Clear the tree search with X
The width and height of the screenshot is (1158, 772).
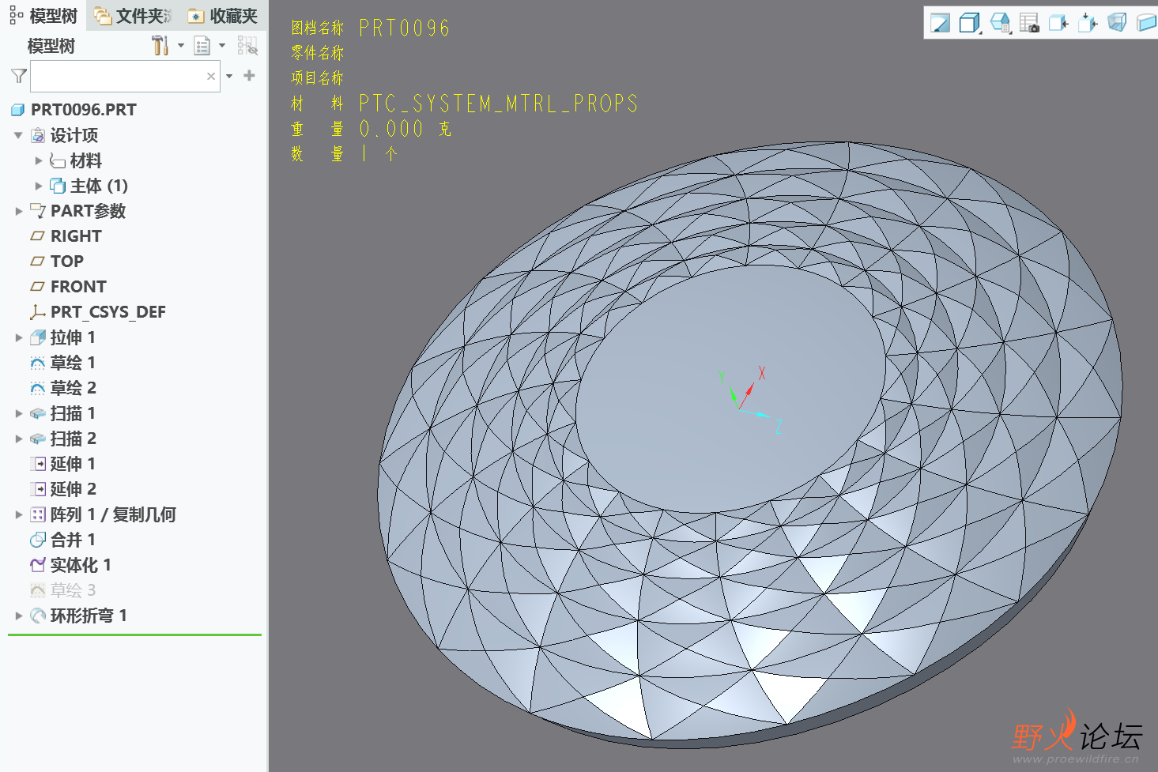(x=211, y=77)
